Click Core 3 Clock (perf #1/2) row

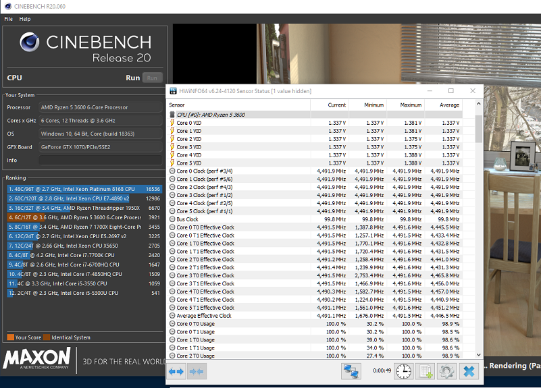(315, 195)
